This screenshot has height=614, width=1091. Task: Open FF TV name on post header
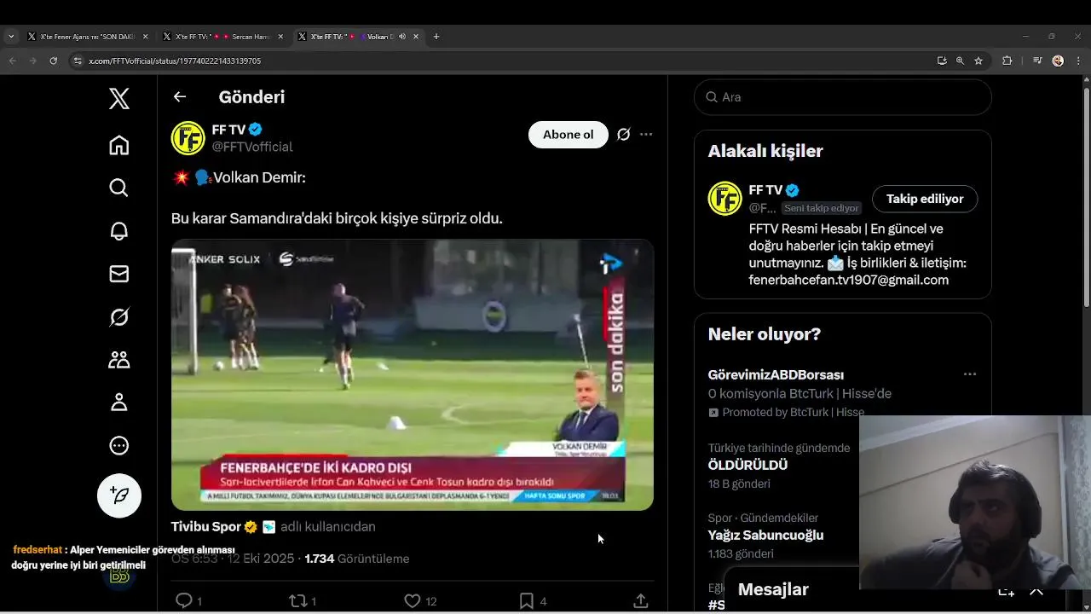[228, 130]
